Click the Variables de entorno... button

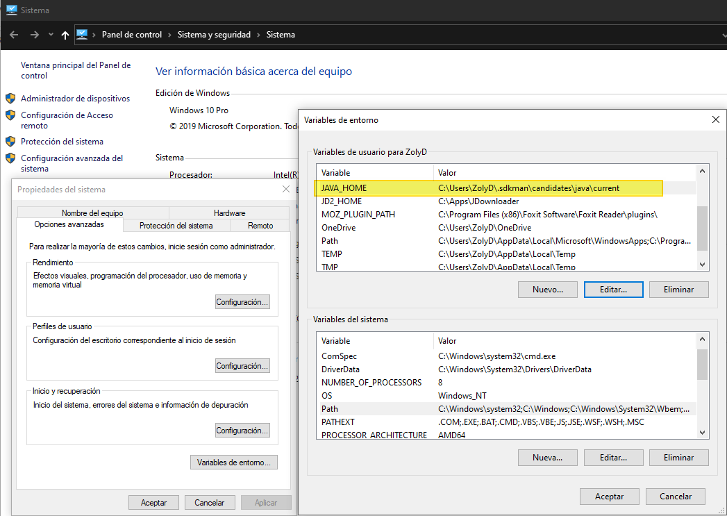click(x=233, y=462)
